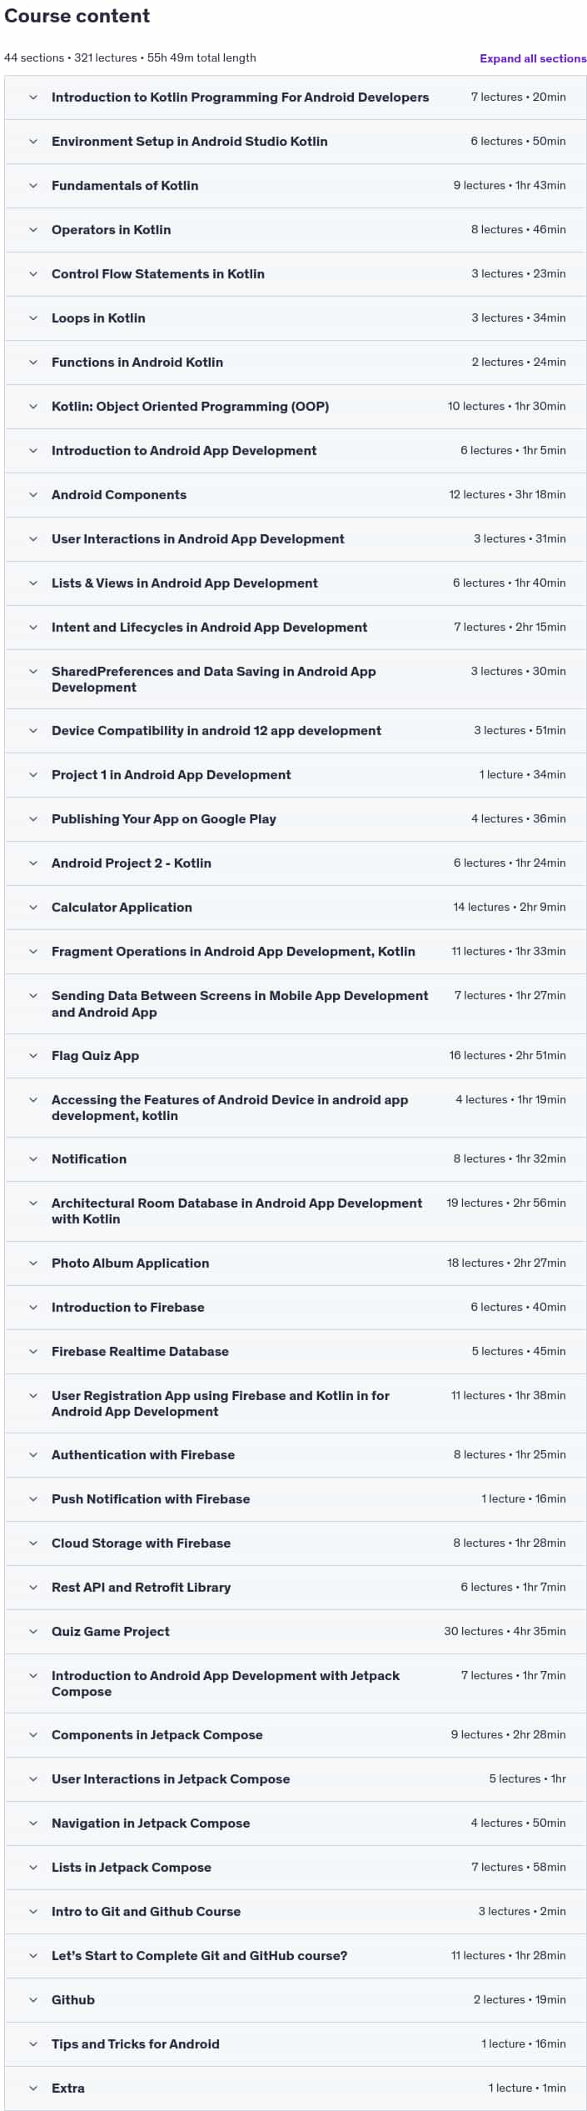The width and height of the screenshot is (587, 2111).
Task: Expand the Loops in Kotlin chevron
Action: click(x=33, y=318)
